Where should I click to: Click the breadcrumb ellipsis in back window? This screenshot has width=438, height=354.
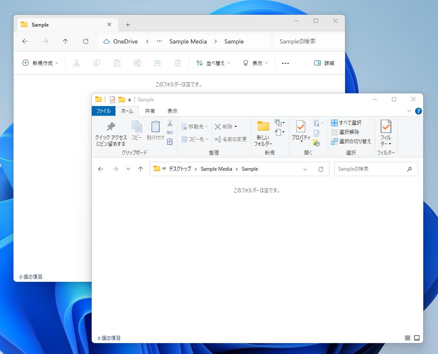click(x=159, y=41)
